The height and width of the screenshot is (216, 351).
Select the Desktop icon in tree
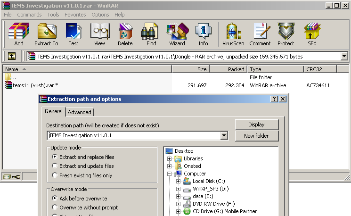click(x=169, y=151)
